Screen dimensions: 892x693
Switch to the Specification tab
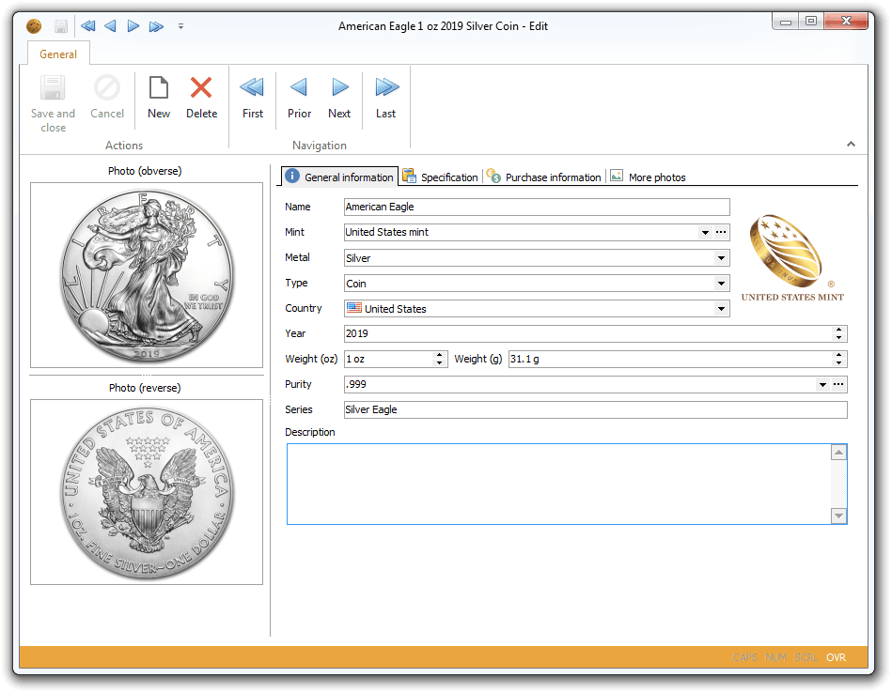click(440, 177)
